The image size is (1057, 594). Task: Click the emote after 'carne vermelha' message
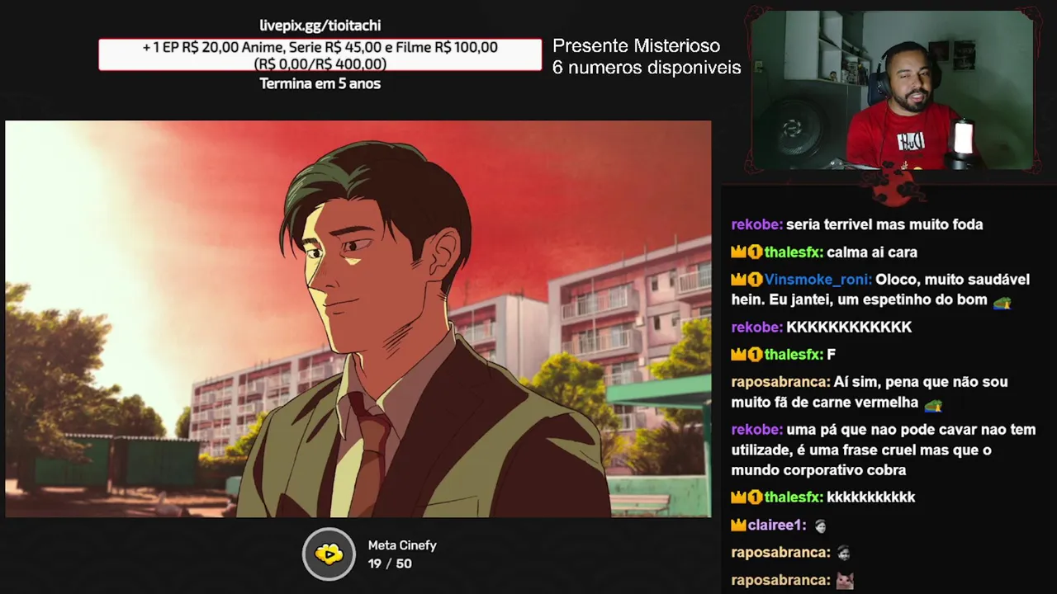(933, 403)
